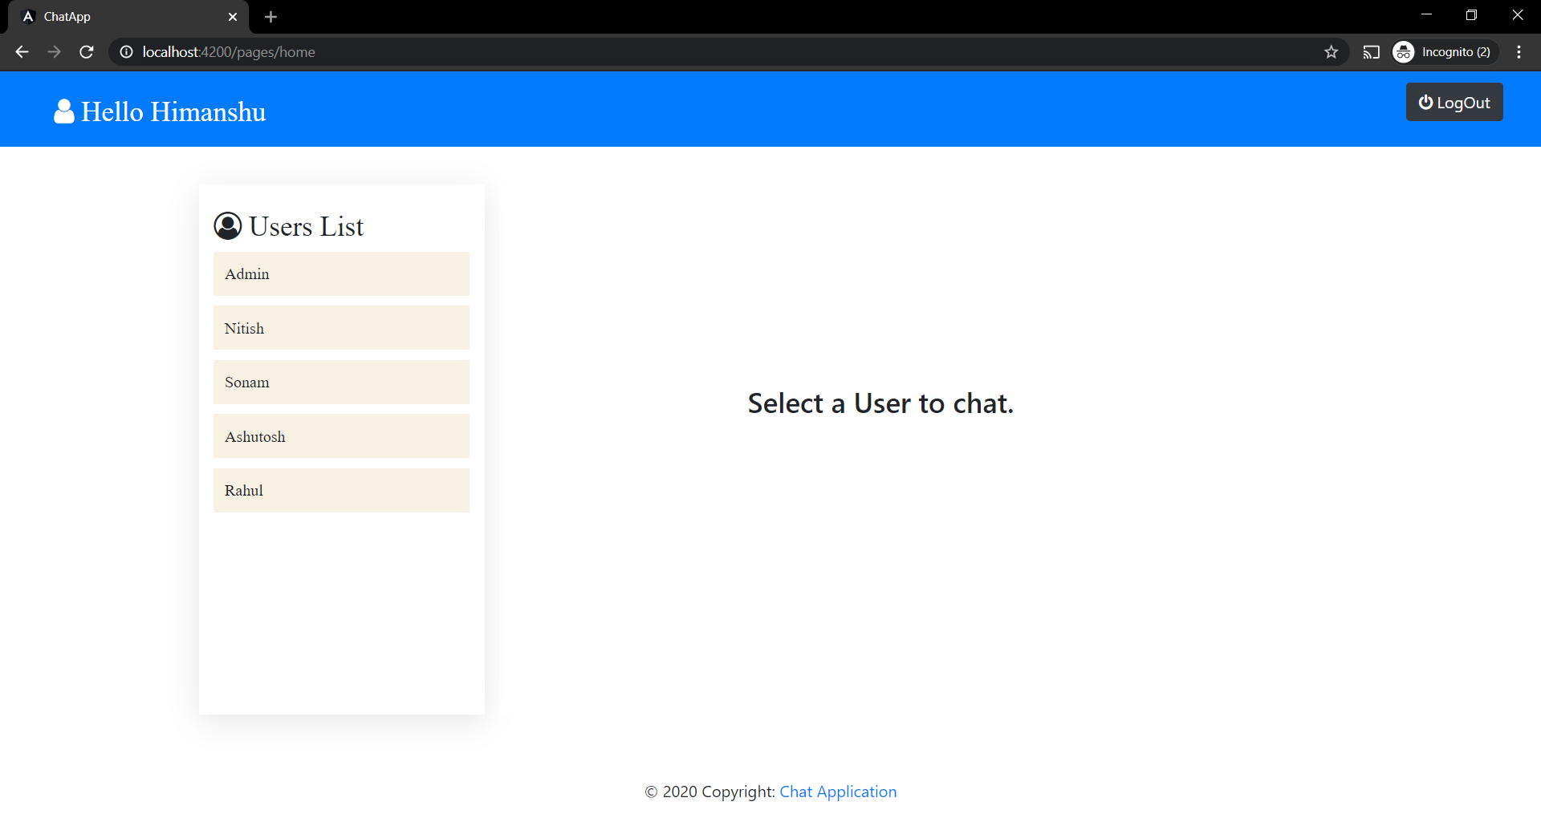Click the profile icon next to Users List
1541x826 pixels.
[228, 226]
